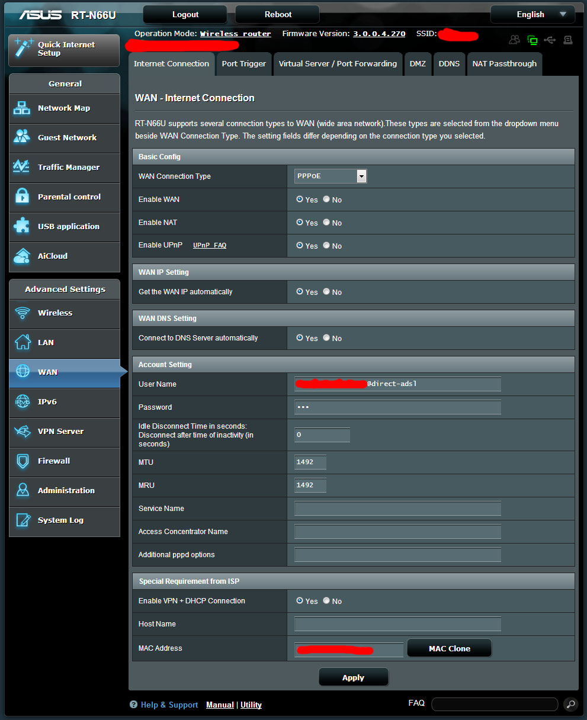Click the Traffic Manager graph icon
Image resolution: width=587 pixels, height=720 pixels.
[x=22, y=167]
